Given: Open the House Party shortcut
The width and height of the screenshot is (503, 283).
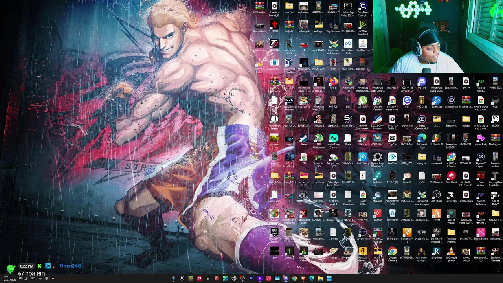Looking at the screenshot, I should click(481, 140).
